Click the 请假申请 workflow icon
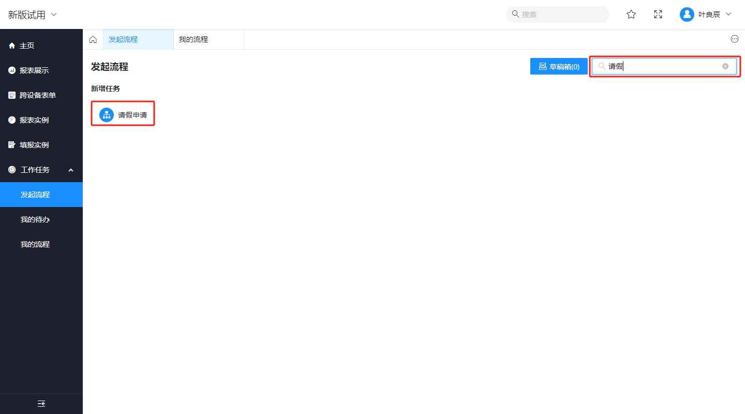 pos(106,115)
